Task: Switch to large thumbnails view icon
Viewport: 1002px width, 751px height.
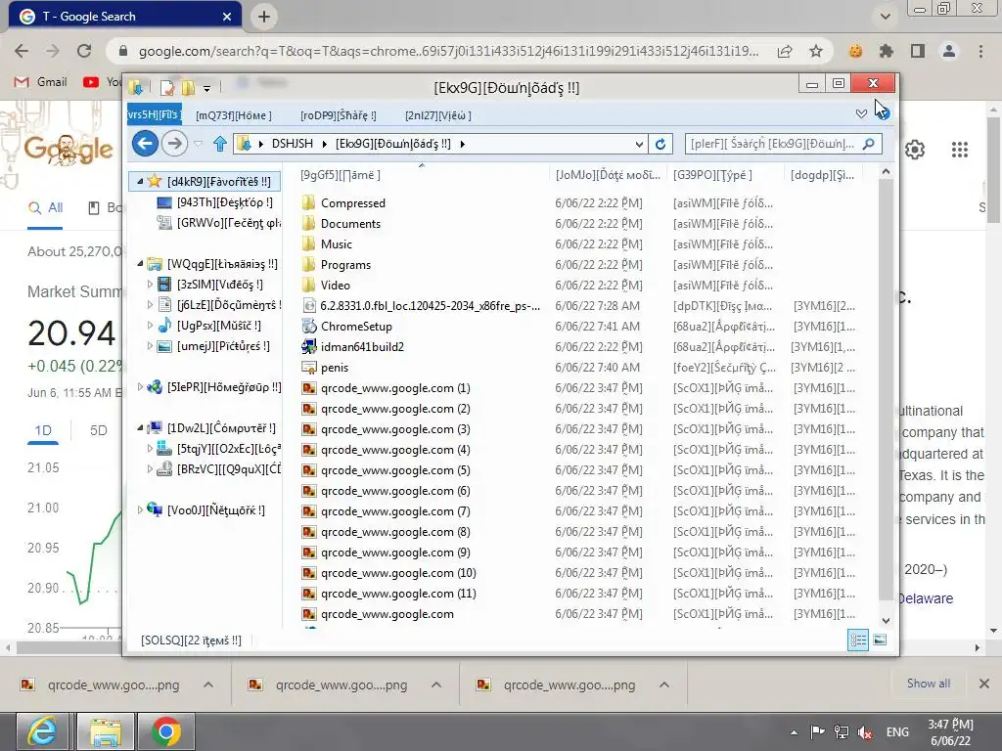Action: click(x=880, y=640)
